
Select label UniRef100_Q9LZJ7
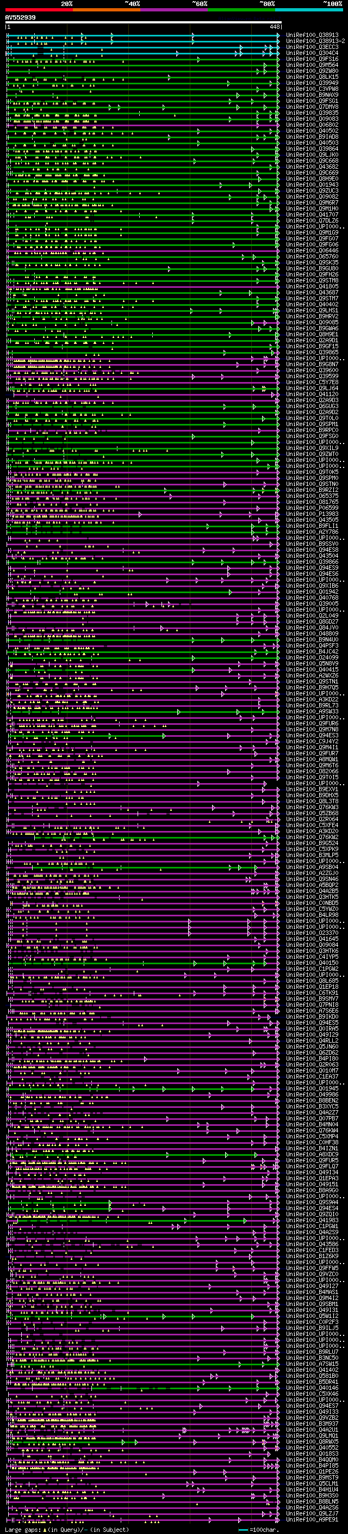point(312,1513)
